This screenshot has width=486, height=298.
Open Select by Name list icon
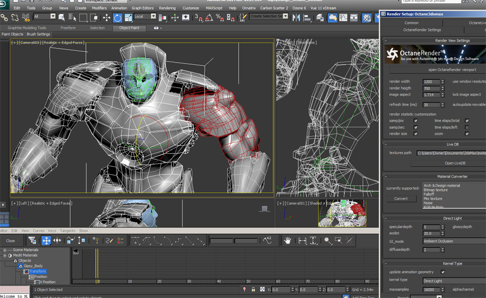(72, 18)
